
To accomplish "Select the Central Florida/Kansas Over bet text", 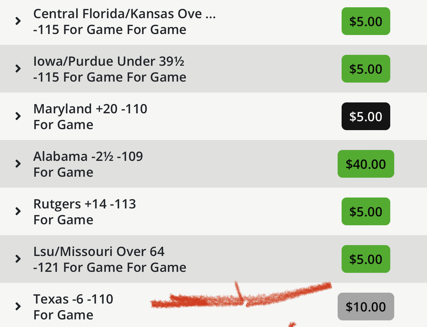I will point(124,14).
